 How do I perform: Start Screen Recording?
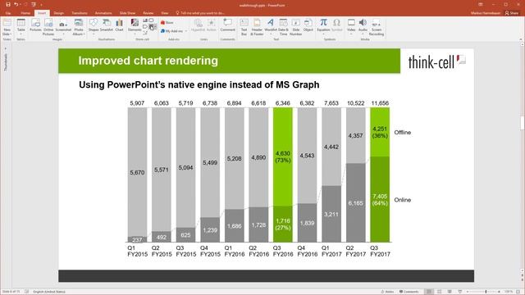coord(377,27)
